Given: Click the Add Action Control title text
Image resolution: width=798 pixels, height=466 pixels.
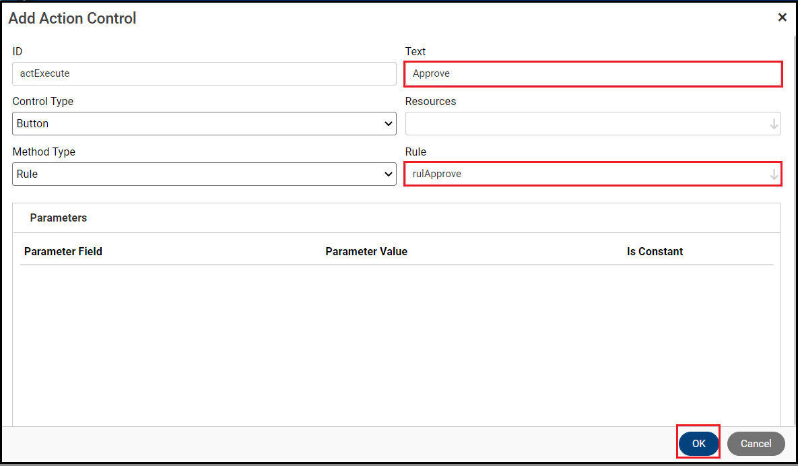Looking at the screenshot, I should pyautogui.click(x=72, y=18).
